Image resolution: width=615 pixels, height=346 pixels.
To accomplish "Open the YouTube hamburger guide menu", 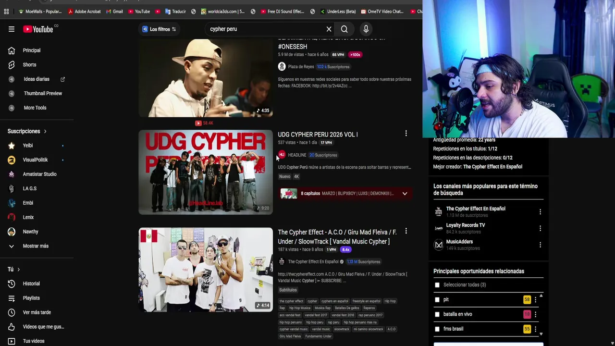I will (x=12, y=29).
